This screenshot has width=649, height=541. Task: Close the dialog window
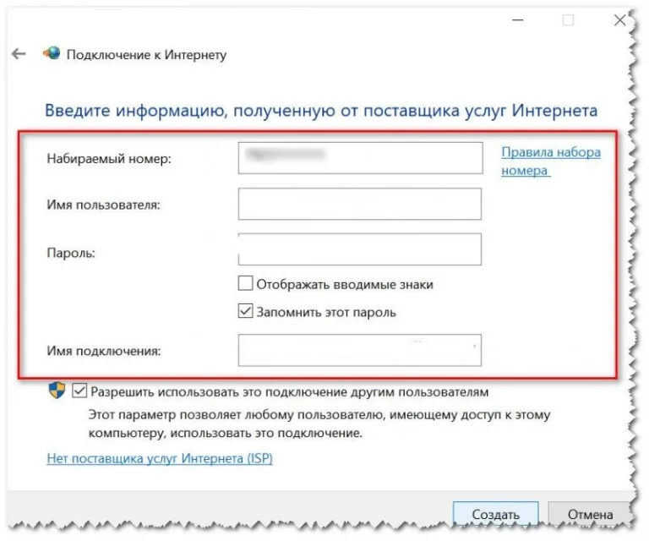tap(619, 20)
